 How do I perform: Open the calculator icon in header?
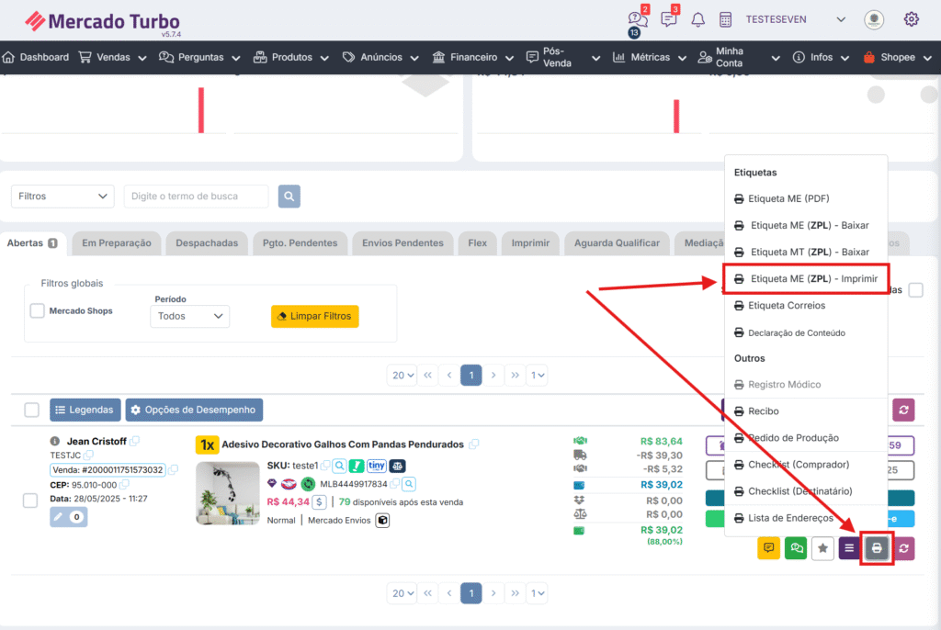click(725, 19)
